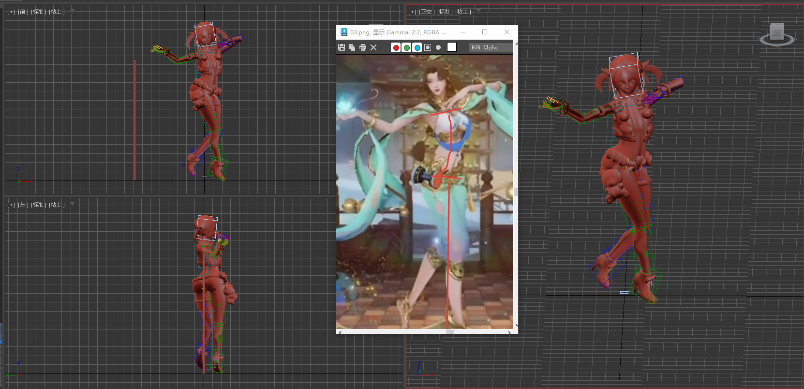
Task: Print the image from the frame window
Action: coord(363,47)
